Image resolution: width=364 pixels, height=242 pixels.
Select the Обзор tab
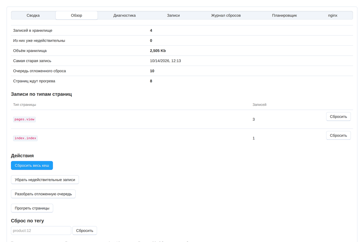click(76, 15)
